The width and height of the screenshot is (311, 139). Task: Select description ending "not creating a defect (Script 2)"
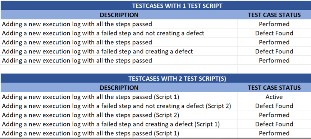coord(119,106)
